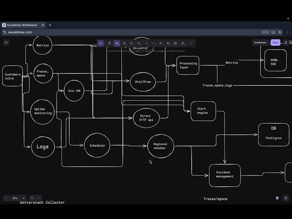
Task: Click the install app icon in address bar
Action: point(273,32)
